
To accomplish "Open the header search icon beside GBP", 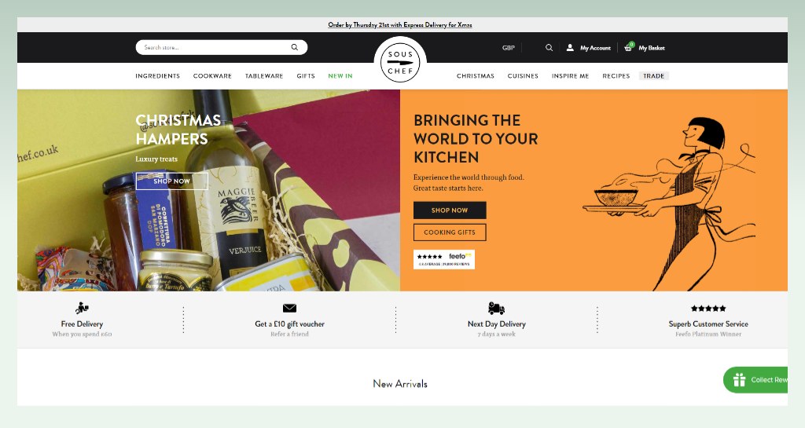I will [549, 48].
